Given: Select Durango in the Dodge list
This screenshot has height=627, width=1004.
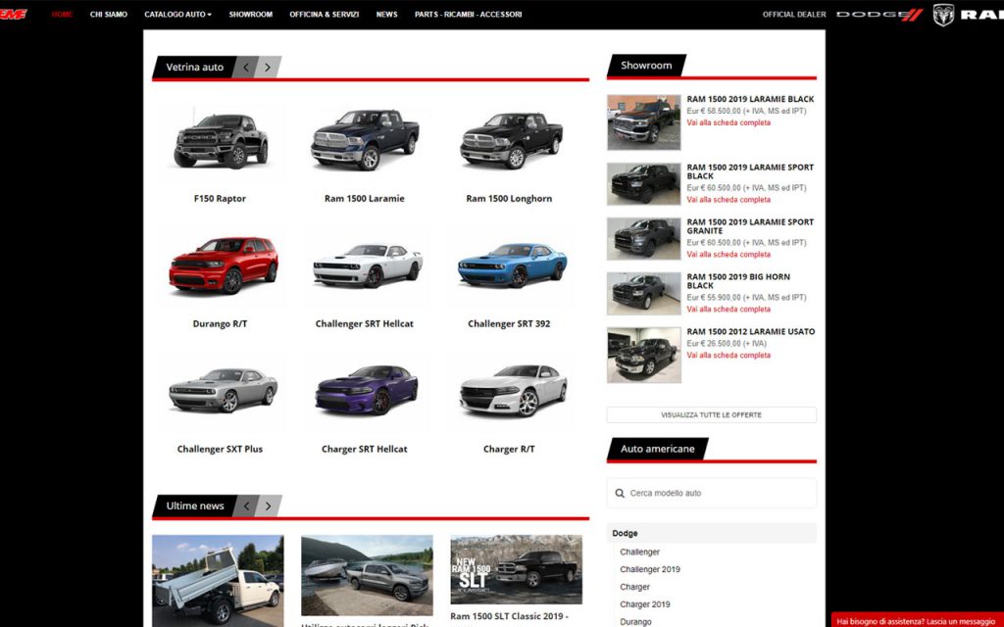Looking at the screenshot, I should (x=635, y=622).
